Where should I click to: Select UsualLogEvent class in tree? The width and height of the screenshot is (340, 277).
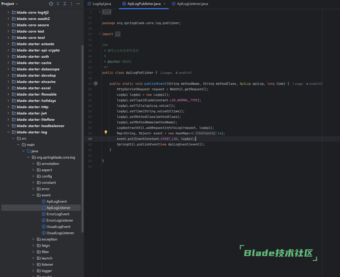click(x=58, y=227)
